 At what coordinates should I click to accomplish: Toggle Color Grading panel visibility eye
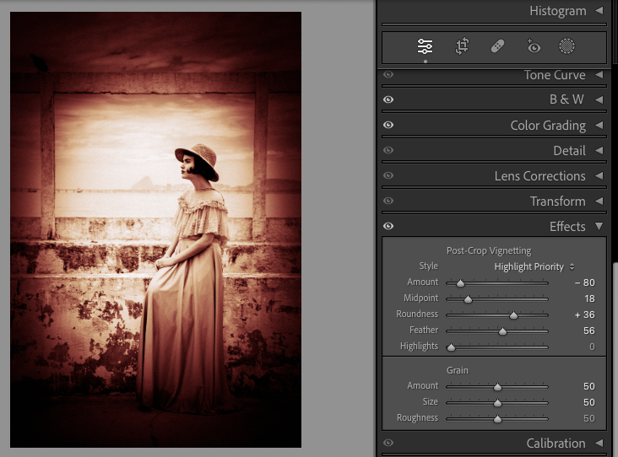(x=388, y=125)
